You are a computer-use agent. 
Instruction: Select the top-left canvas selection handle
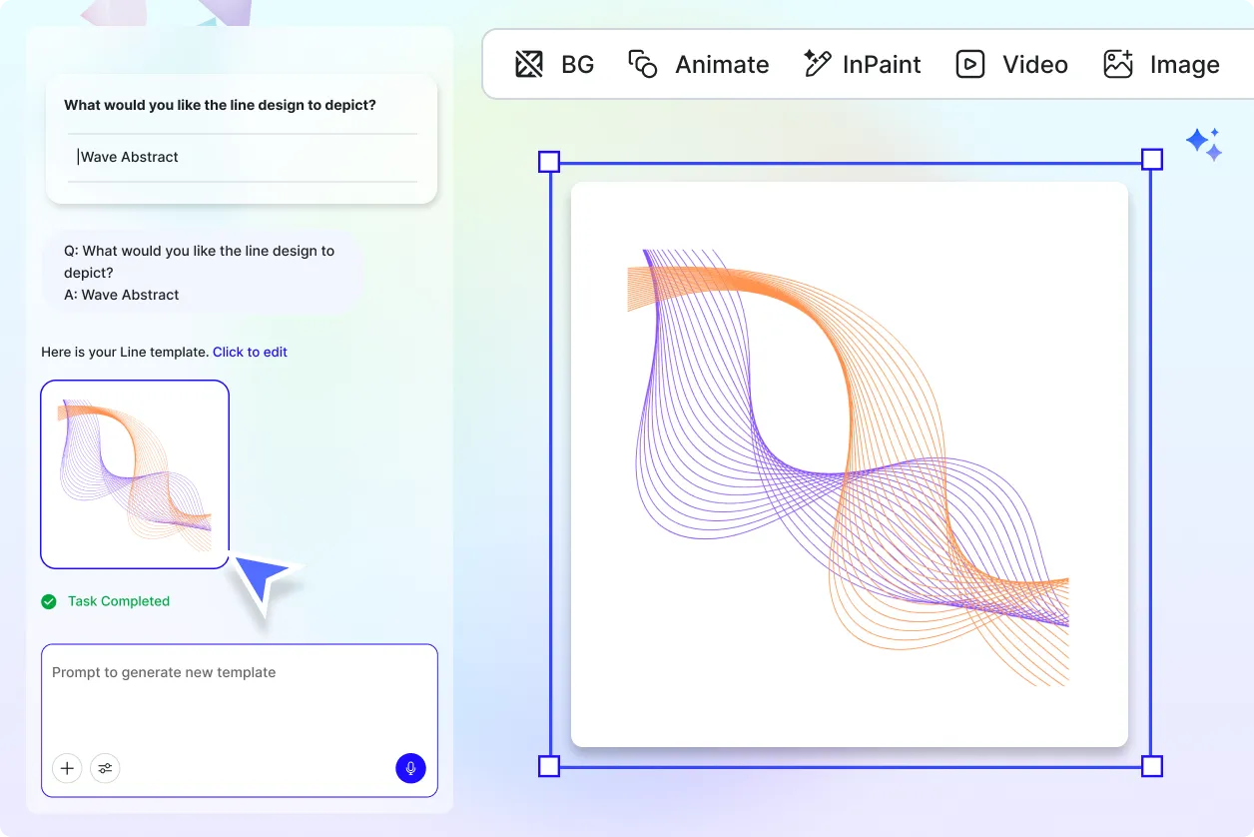click(x=549, y=162)
